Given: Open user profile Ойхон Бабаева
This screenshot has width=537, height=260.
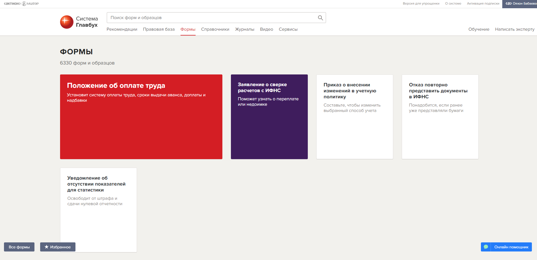Looking at the screenshot, I should point(520,4).
